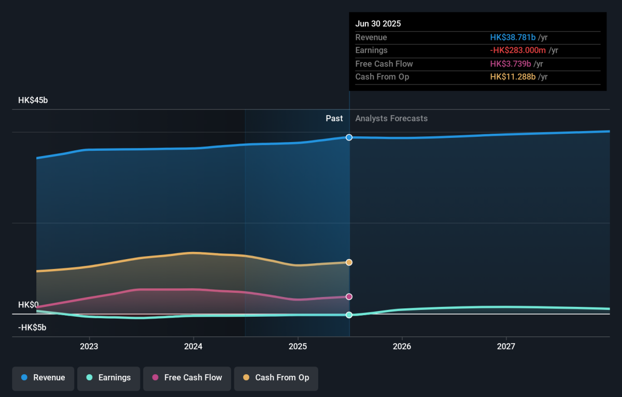Image resolution: width=622 pixels, height=397 pixels.
Task: Click the orange dot in Cash From Op legend
Action: click(246, 378)
